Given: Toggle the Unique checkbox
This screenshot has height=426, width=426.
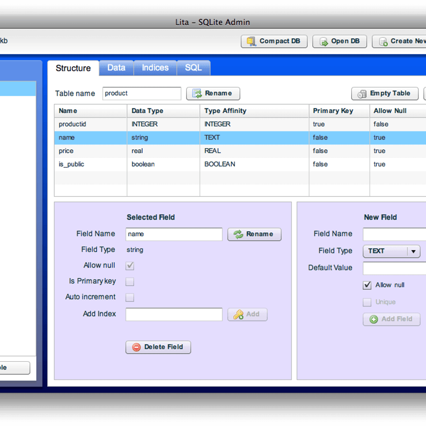Looking at the screenshot, I should (367, 302).
